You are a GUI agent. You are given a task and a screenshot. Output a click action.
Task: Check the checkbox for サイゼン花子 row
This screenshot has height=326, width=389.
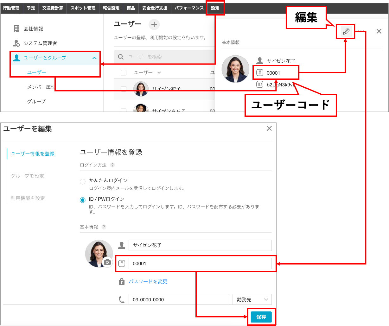pyautogui.click(x=124, y=89)
